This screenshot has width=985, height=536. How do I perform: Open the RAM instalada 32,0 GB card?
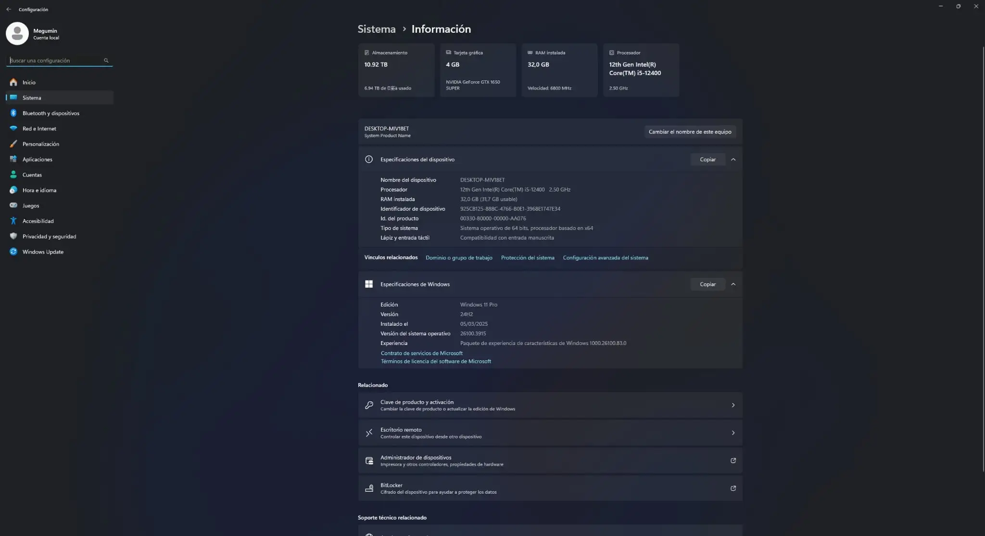[x=559, y=70]
